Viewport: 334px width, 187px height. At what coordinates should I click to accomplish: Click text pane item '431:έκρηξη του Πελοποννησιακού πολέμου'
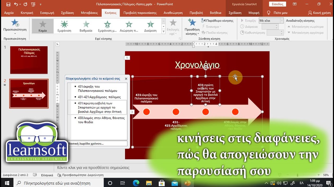click(97, 89)
